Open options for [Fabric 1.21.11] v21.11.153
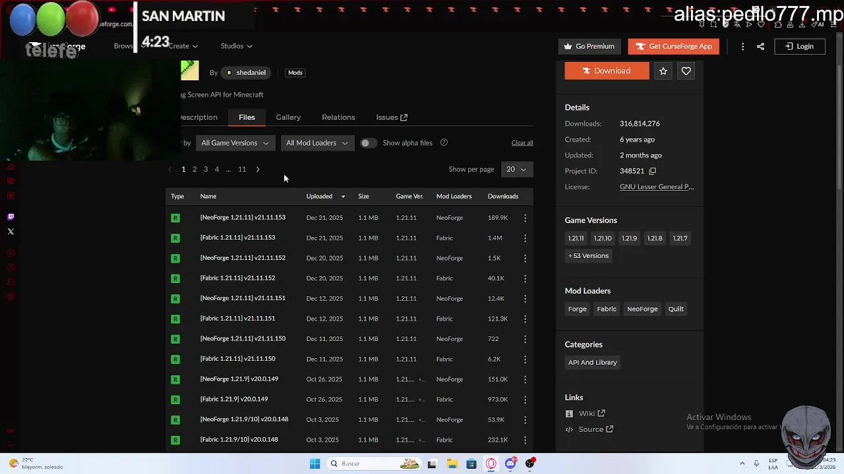 tap(525, 238)
